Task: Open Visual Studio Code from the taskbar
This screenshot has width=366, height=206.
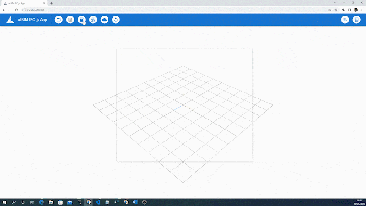Action: [97, 202]
